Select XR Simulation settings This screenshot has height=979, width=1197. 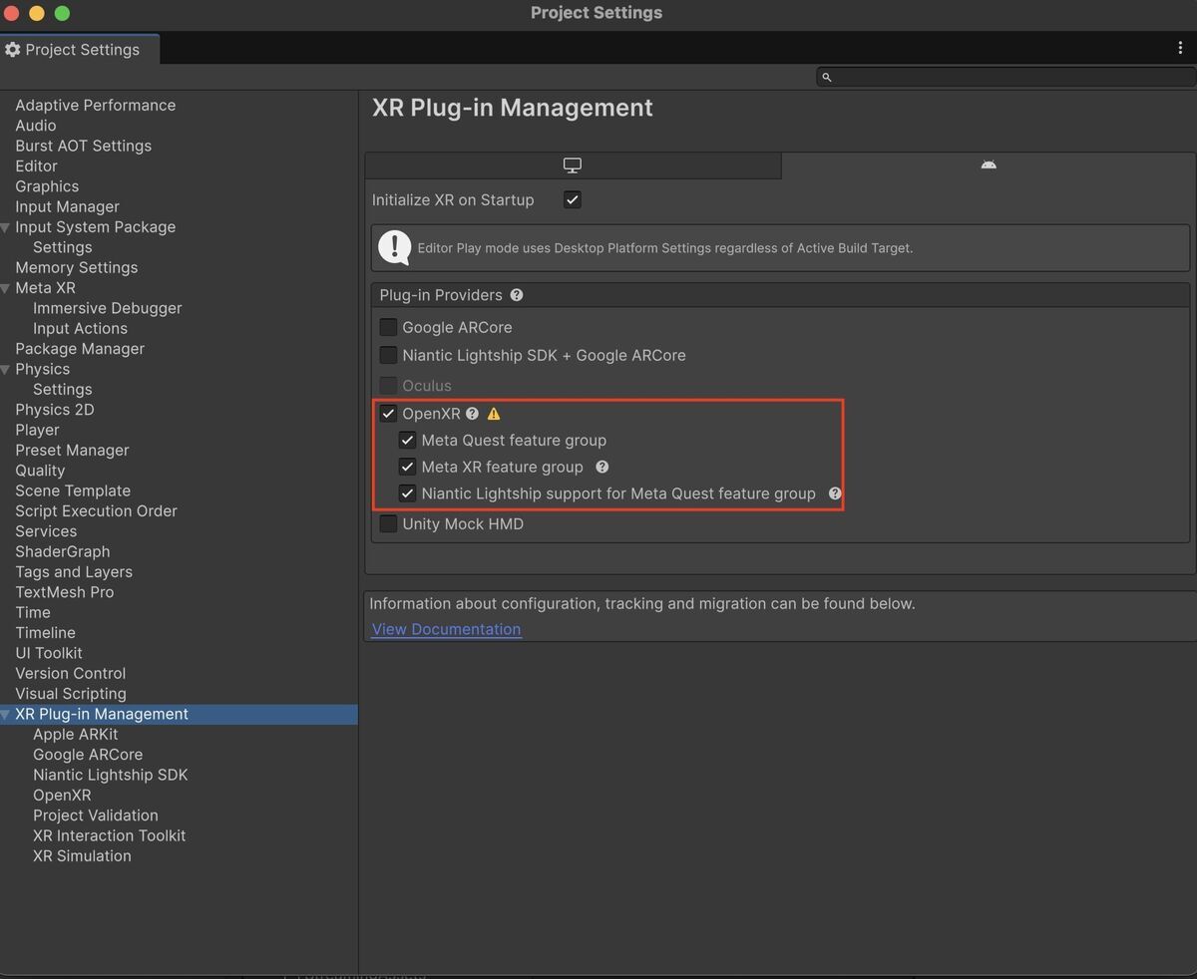pyautogui.click(x=82, y=856)
